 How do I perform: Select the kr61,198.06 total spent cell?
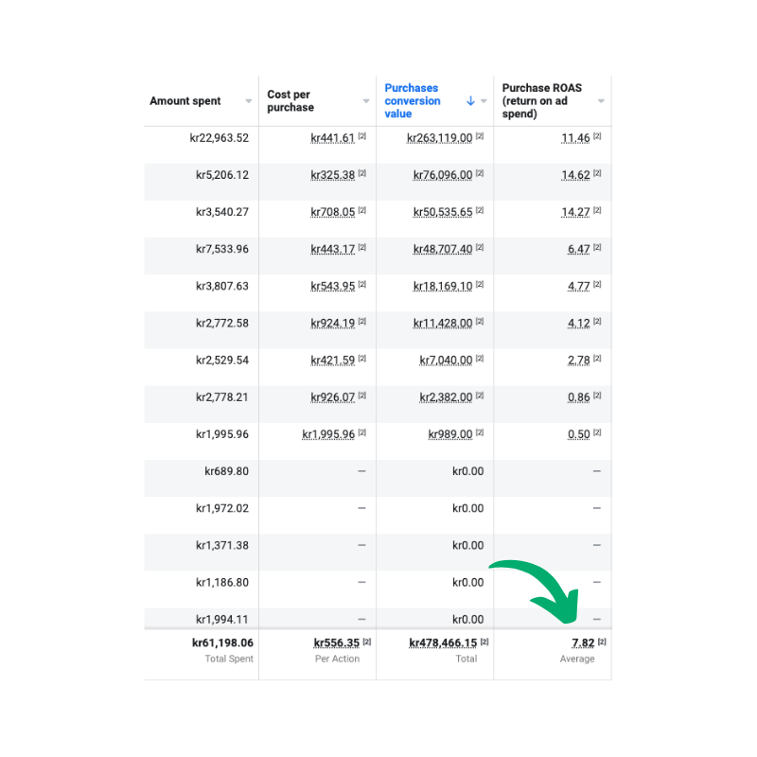click(x=222, y=643)
